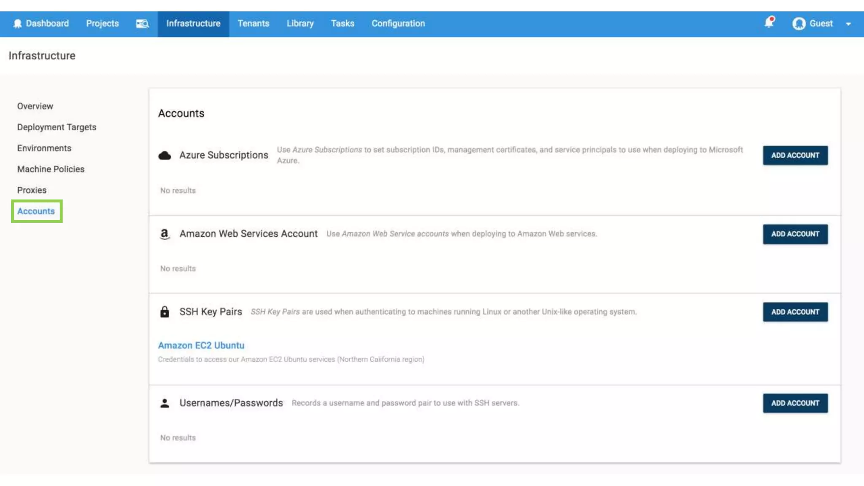Expand the Guest user dropdown arrow

[848, 24]
